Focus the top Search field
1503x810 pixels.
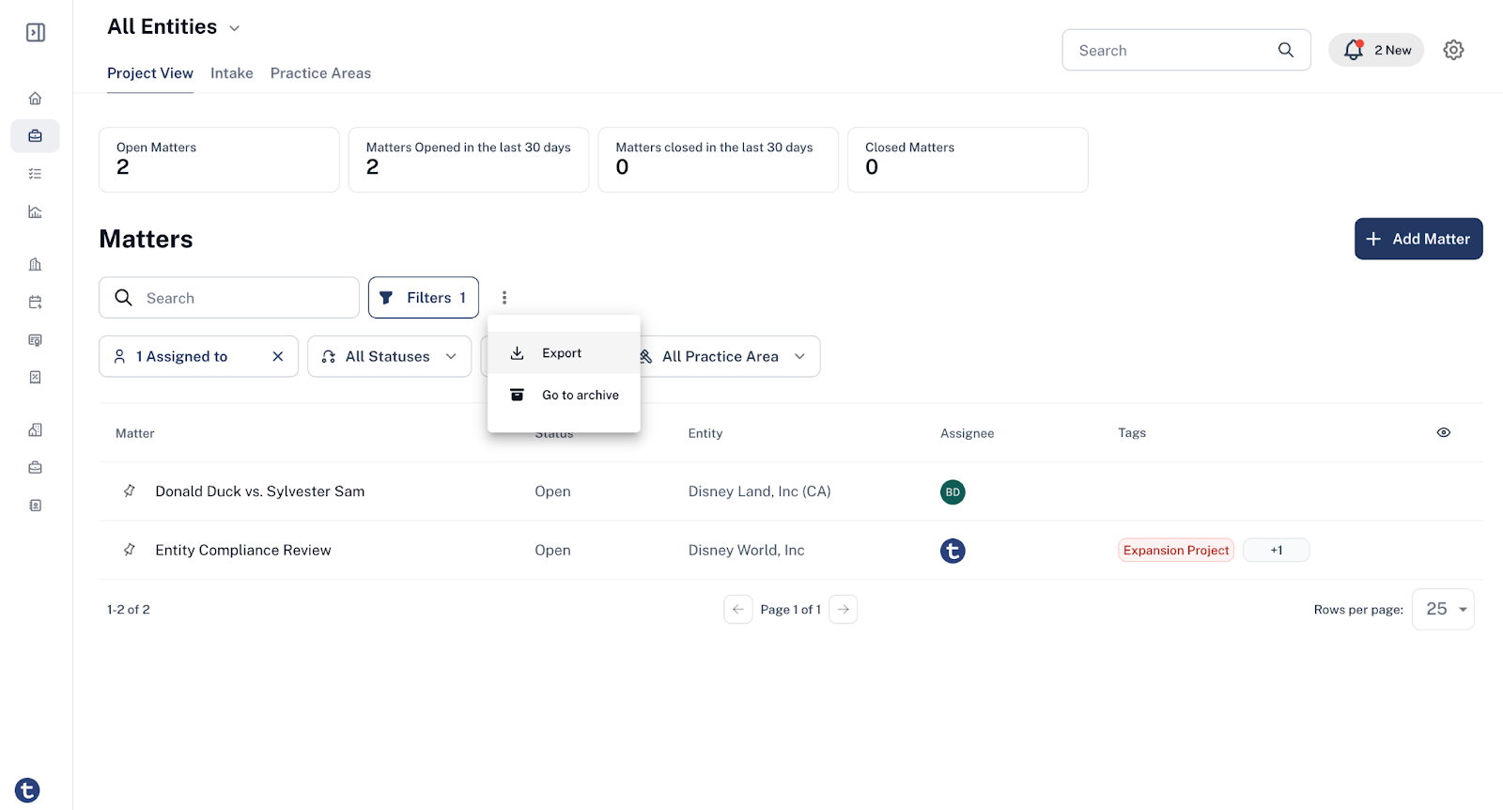point(1186,50)
